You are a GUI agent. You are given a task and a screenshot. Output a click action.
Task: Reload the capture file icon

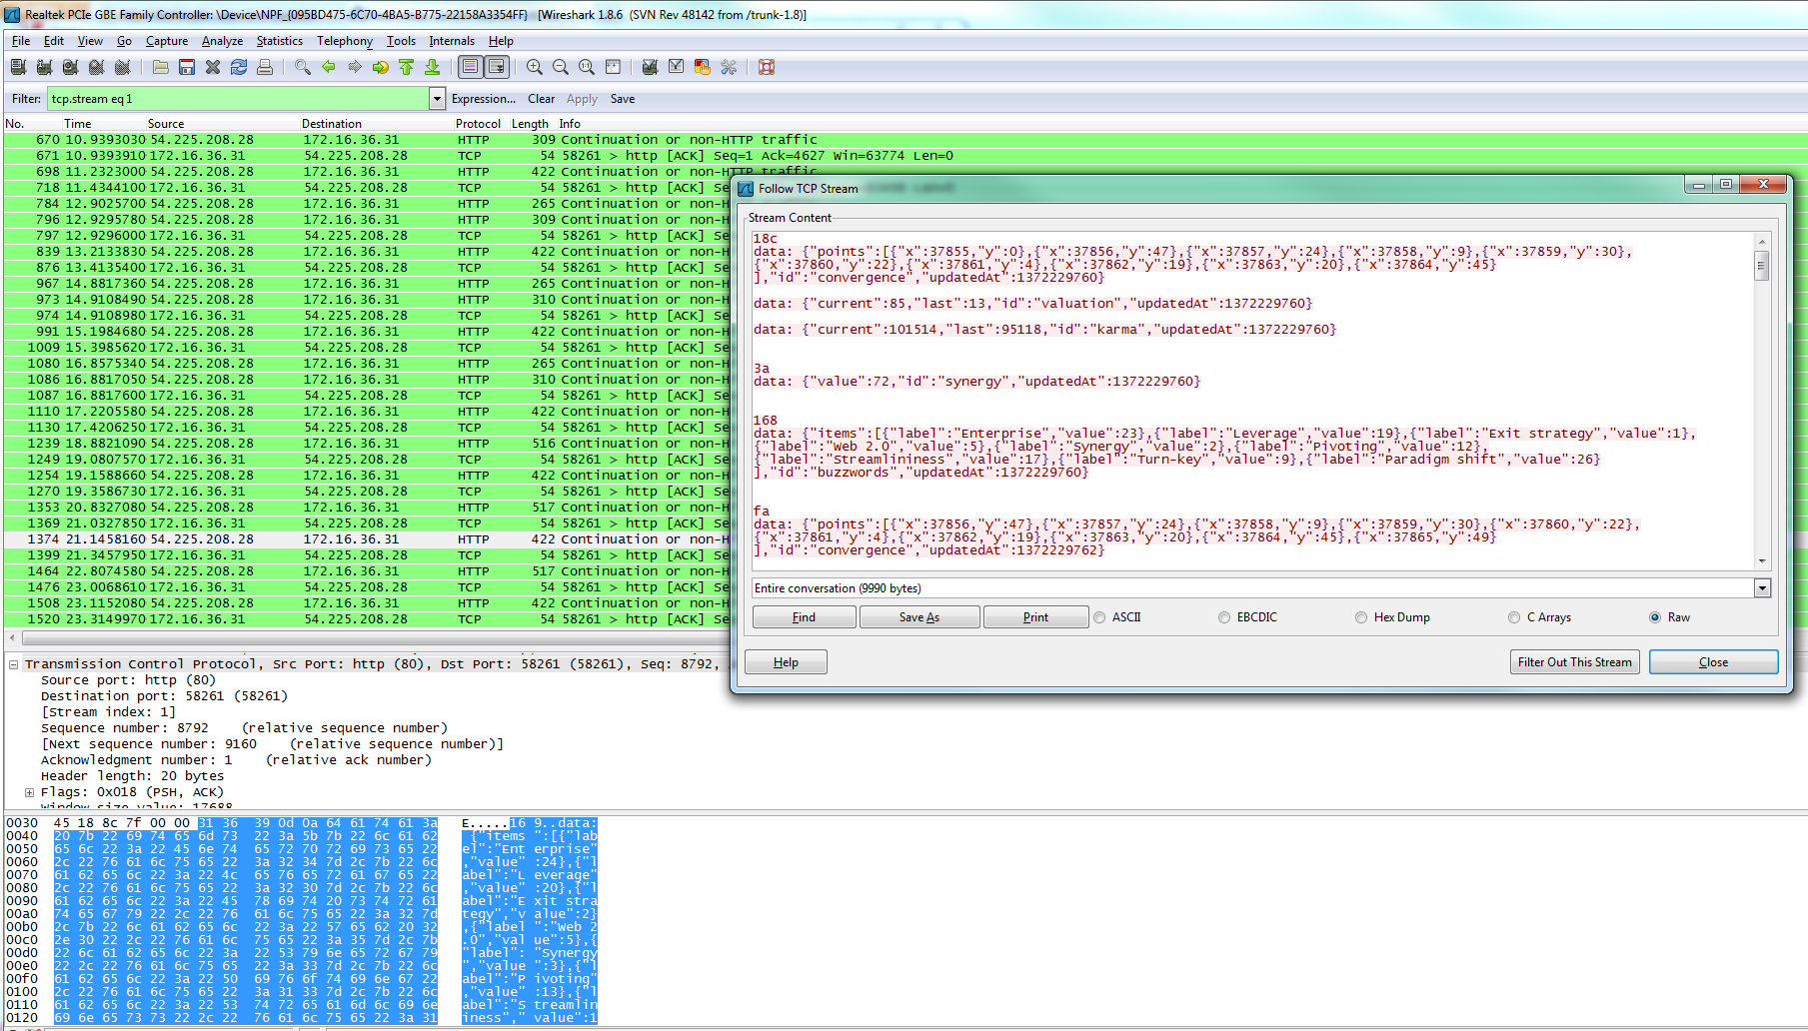(239, 67)
